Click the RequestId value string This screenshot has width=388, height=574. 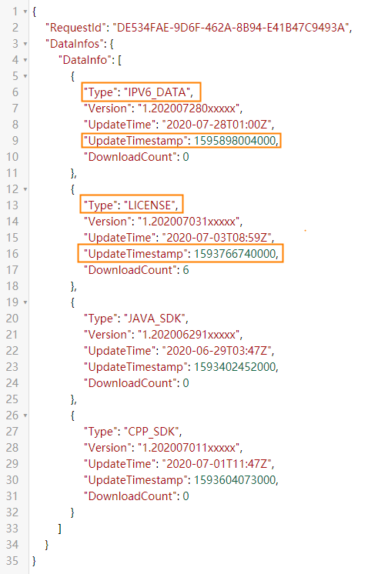point(230,28)
